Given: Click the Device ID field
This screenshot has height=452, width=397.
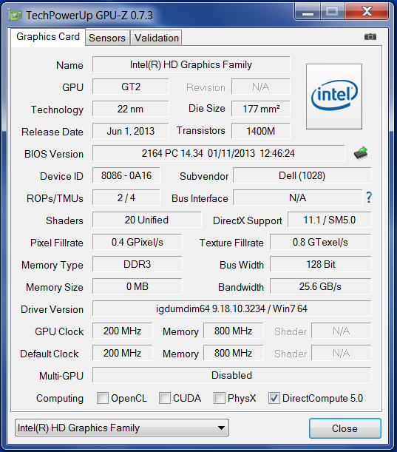Looking at the screenshot, I should pos(126,175).
